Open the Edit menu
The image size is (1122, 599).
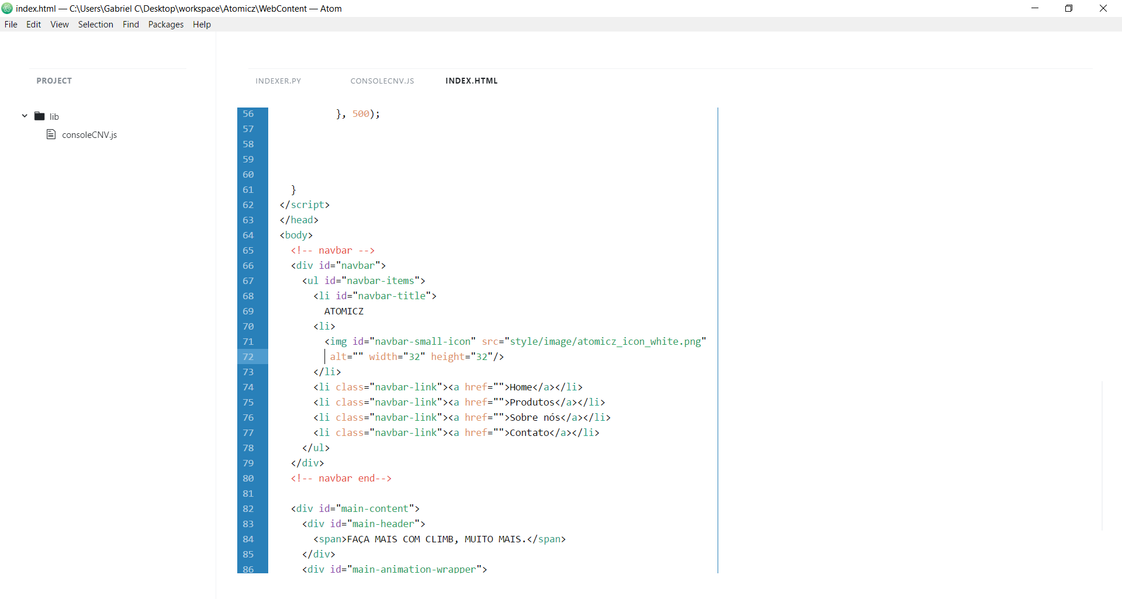tap(33, 25)
